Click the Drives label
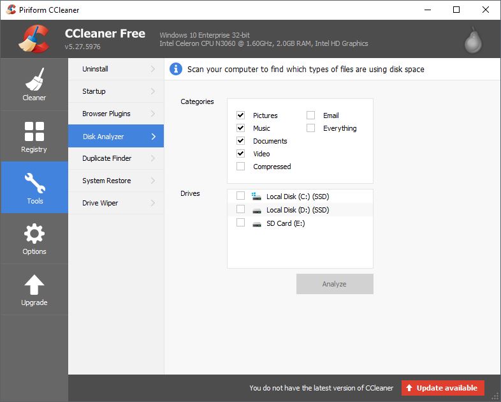This screenshot has width=501, height=402. pyautogui.click(x=190, y=193)
